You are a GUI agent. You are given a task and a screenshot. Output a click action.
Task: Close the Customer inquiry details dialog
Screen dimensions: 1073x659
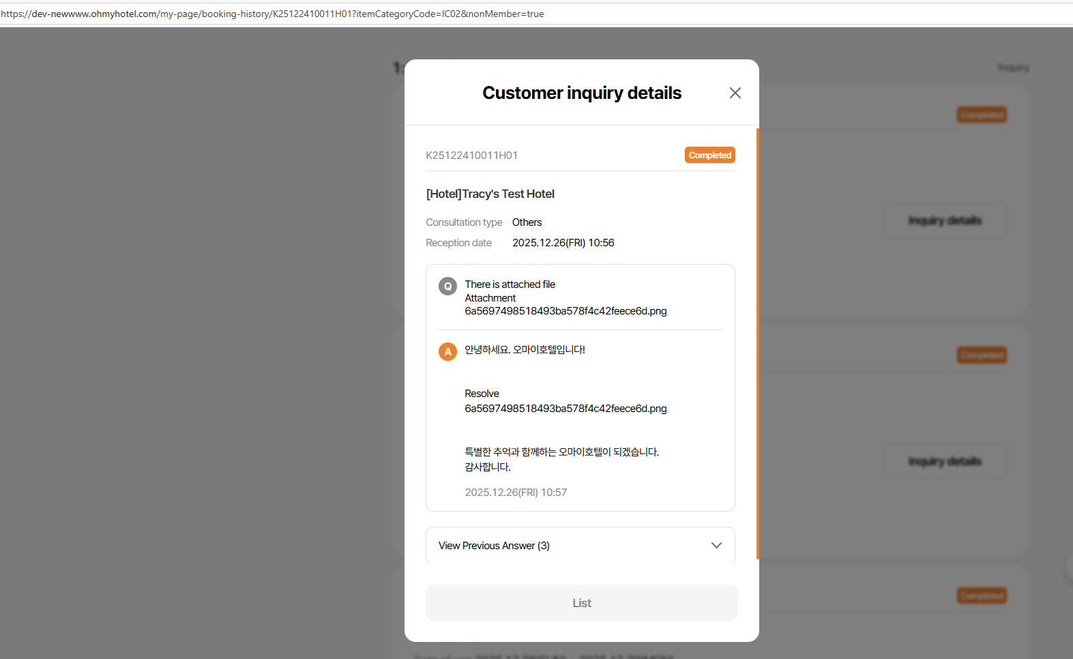735,93
